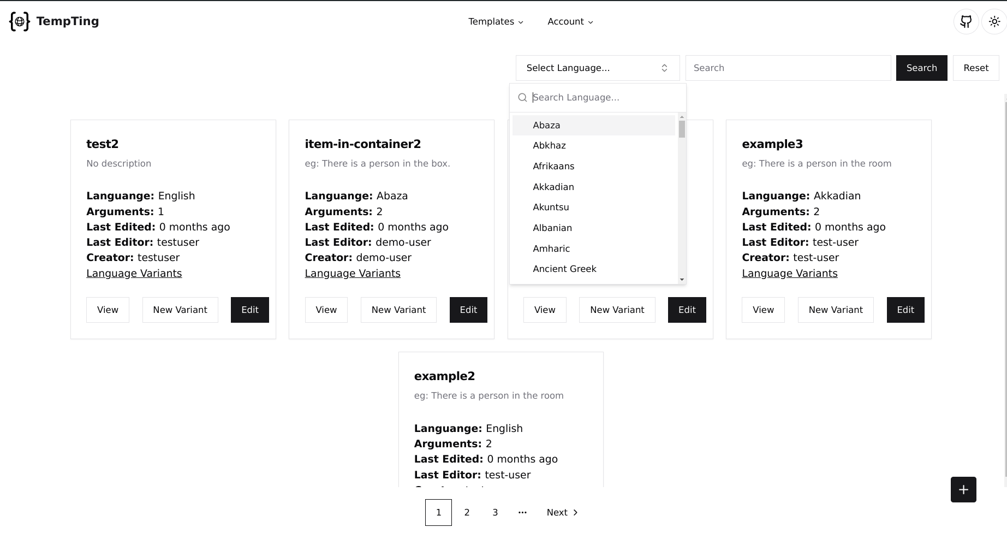Open the Account menu

click(x=570, y=22)
